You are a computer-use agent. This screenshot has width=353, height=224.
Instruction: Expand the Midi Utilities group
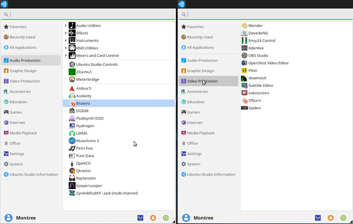coord(66,48)
